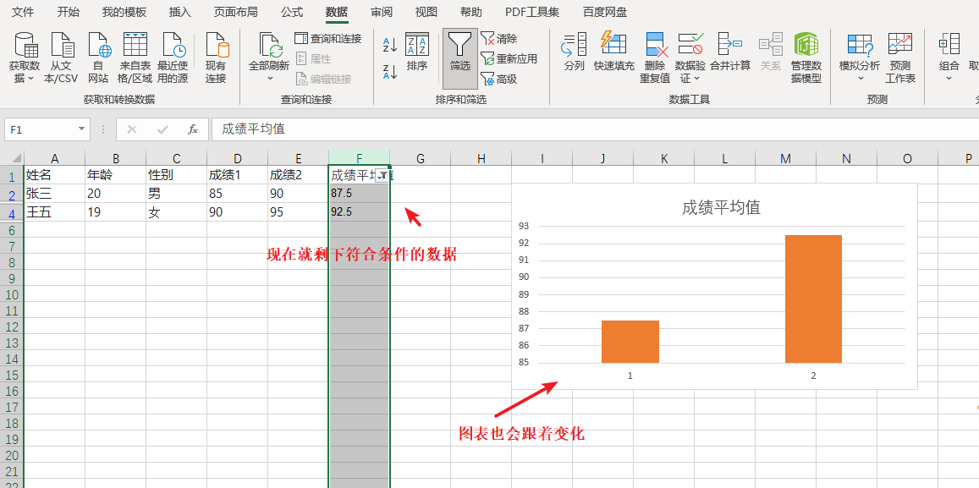Sort data descending with Z-A icon
This screenshot has width=979, height=488.
click(389, 72)
